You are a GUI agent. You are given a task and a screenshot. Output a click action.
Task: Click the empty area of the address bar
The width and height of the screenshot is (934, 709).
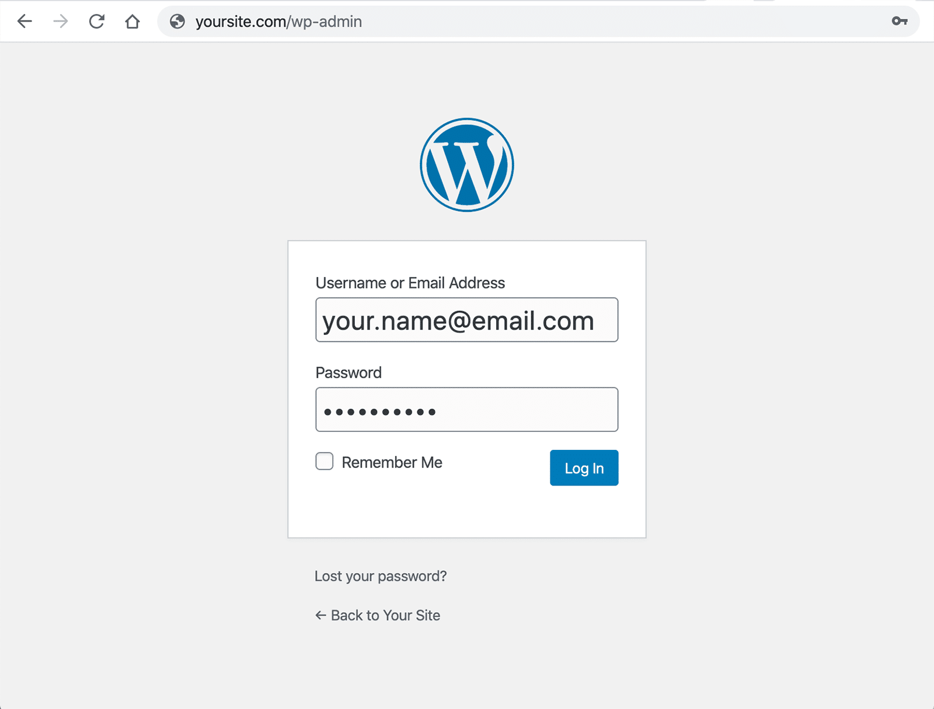pyautogui.click(x=613, y=22)
